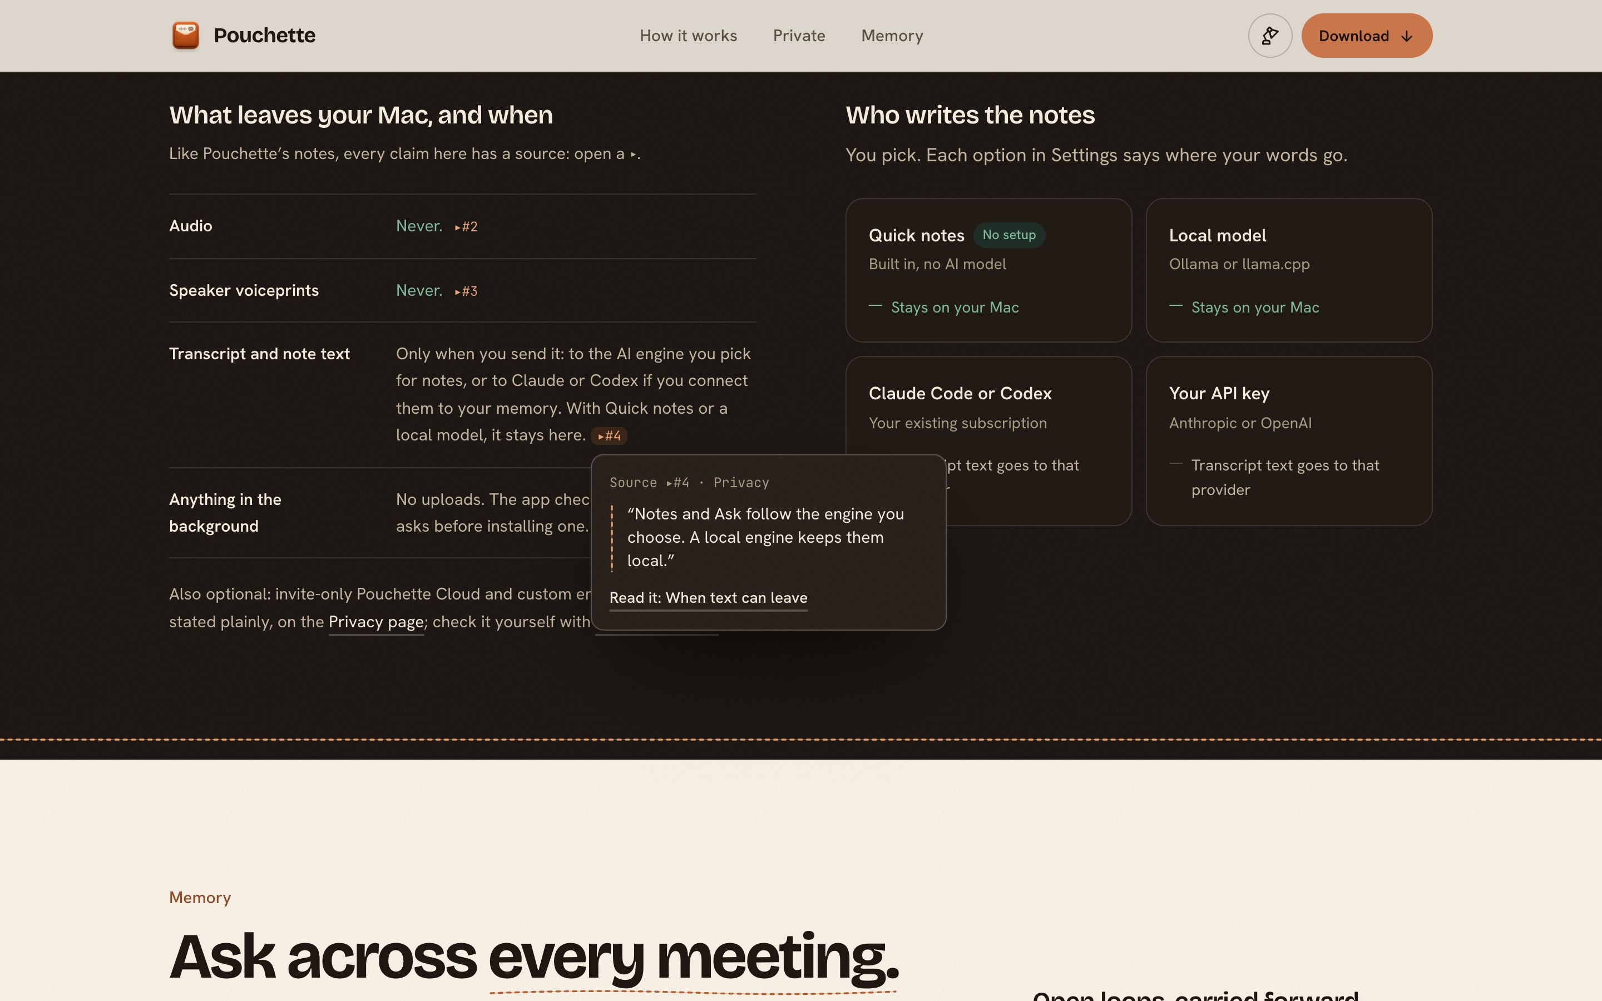Click the Pouchette brand name
This screenshot has width=1602, height=1001.
coord(264,35)
